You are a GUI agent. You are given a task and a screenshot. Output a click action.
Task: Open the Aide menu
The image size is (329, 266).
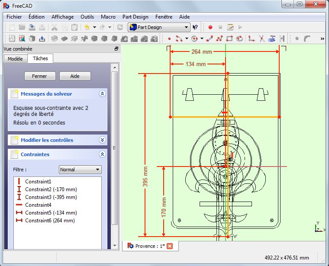184,17
